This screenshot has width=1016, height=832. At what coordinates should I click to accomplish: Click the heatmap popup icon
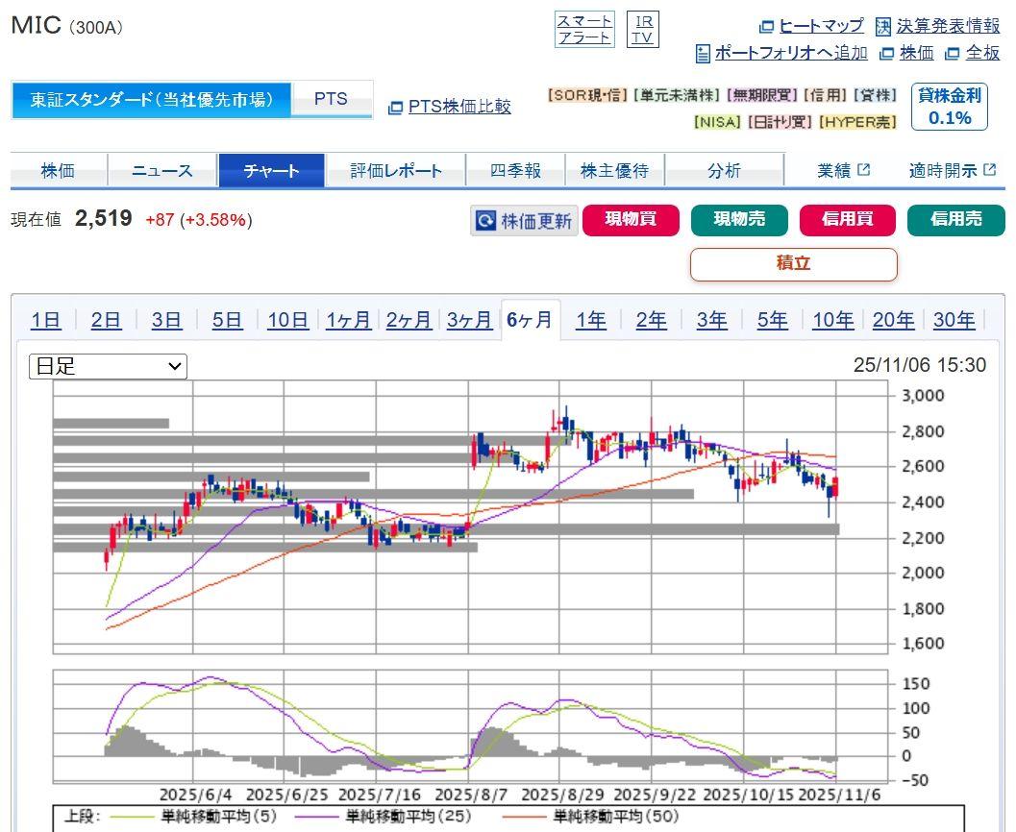[766, 26]
